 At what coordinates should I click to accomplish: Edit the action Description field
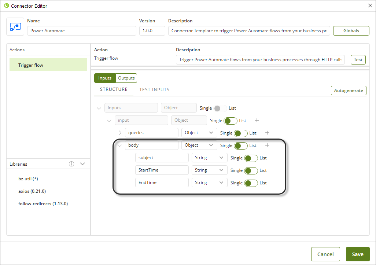click(x=260, y=60)
